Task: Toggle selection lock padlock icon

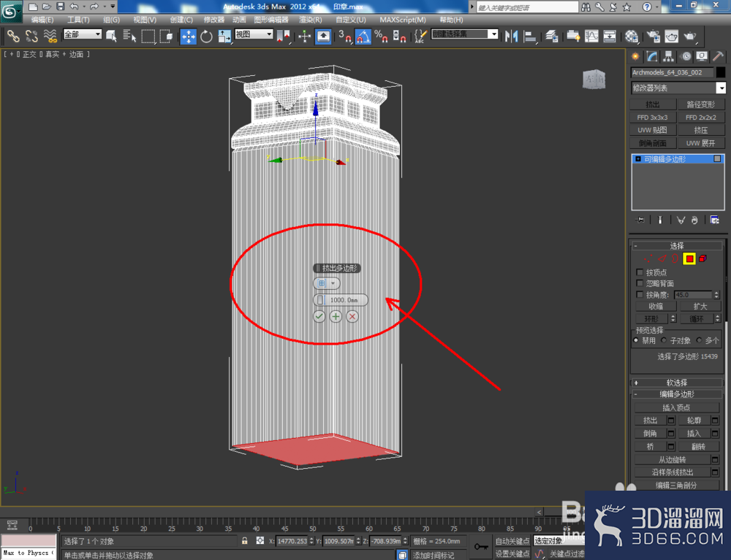Action: 245,540
